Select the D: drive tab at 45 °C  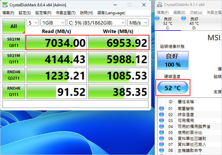[194, 23]
